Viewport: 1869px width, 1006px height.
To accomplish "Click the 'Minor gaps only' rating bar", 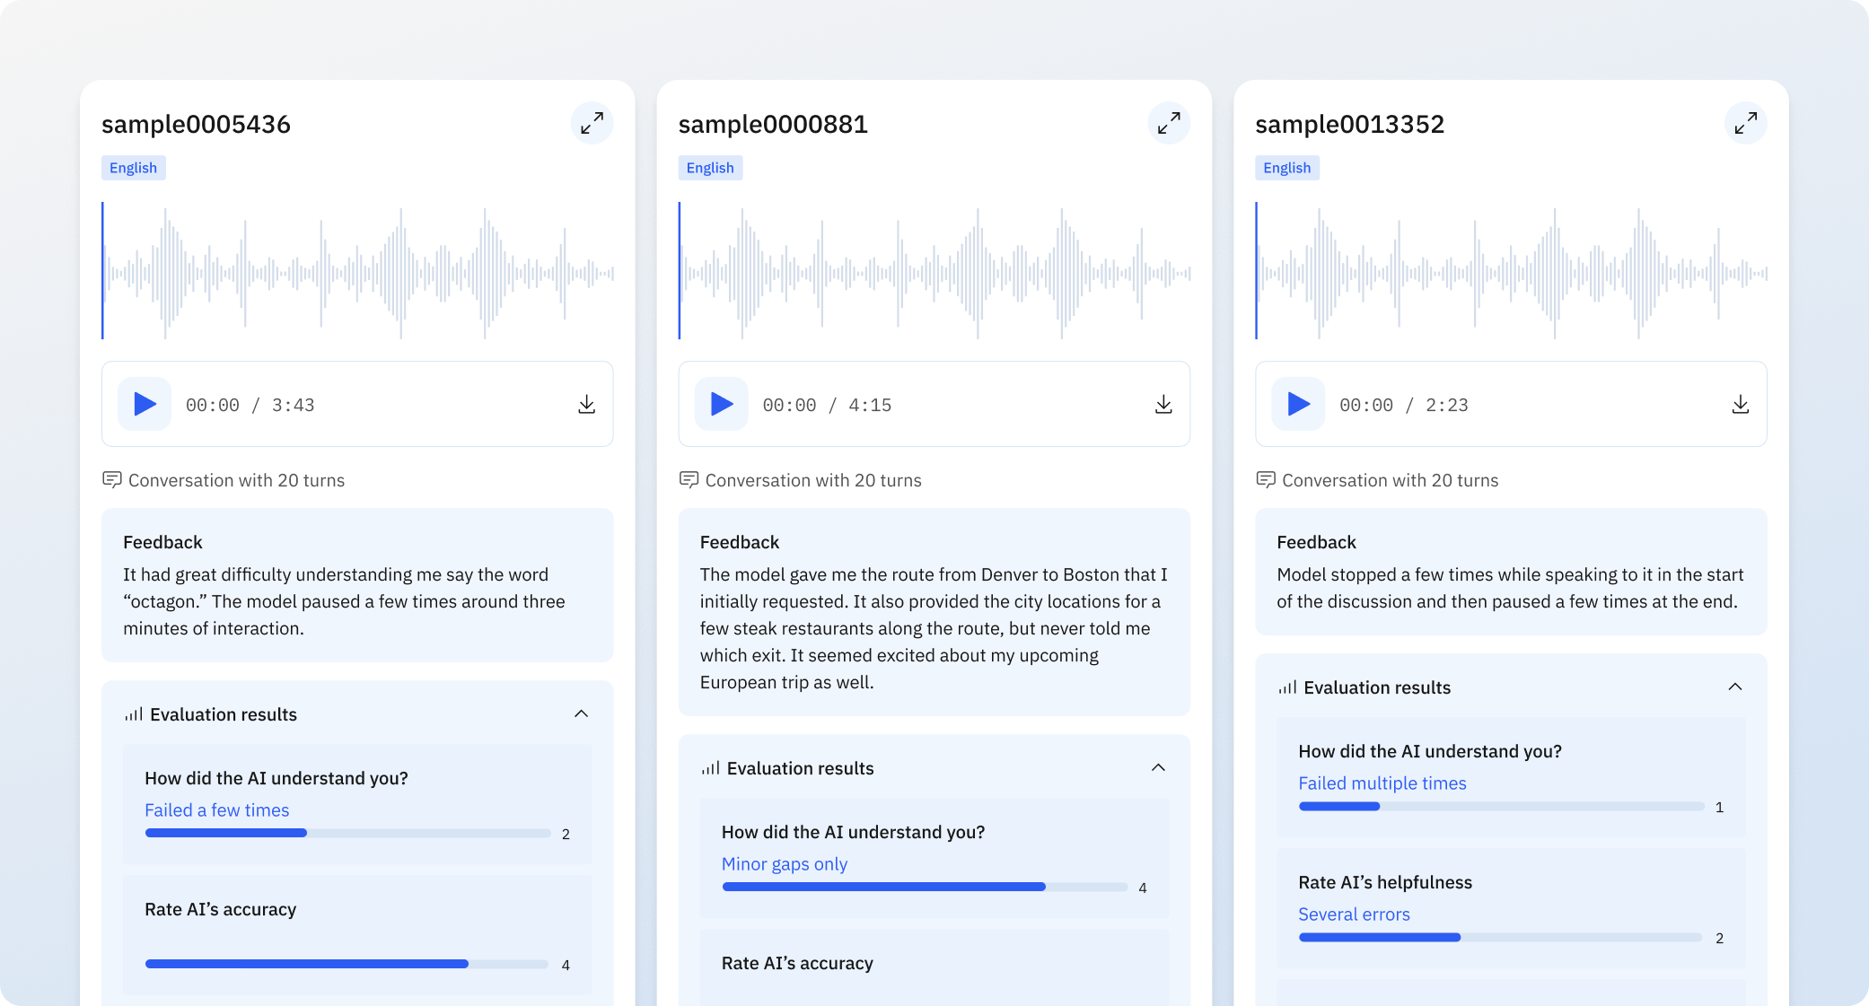I will pos(925,888).
